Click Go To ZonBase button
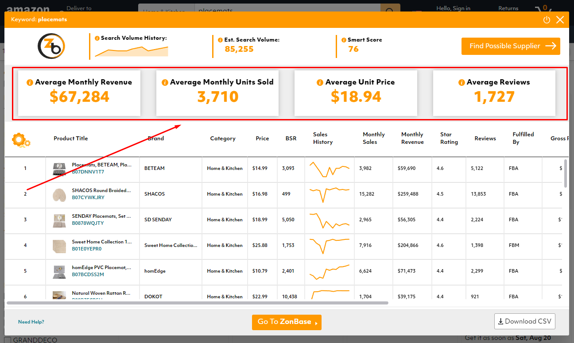 tap(287, 322)
